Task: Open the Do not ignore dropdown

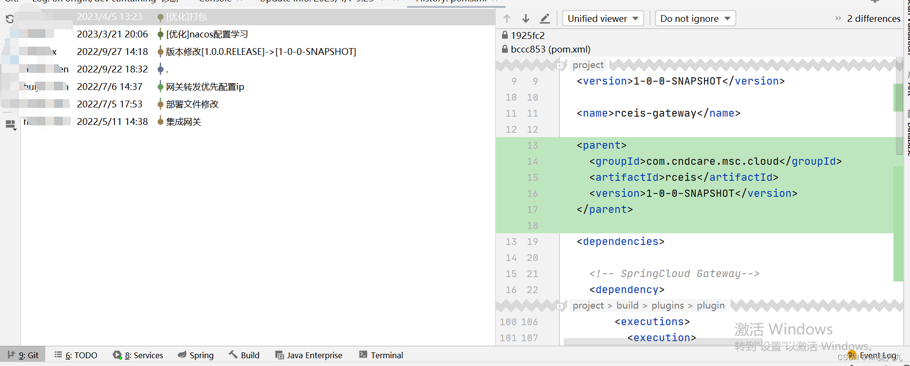Action: (695, 18)
